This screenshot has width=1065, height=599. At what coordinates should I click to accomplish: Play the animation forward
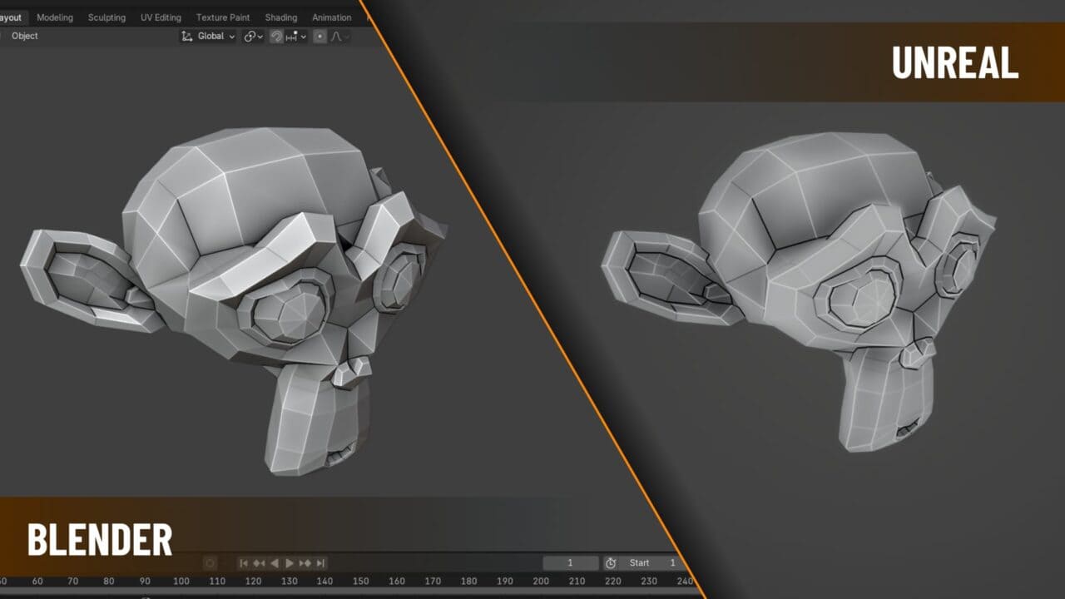(x=290, y=563)
